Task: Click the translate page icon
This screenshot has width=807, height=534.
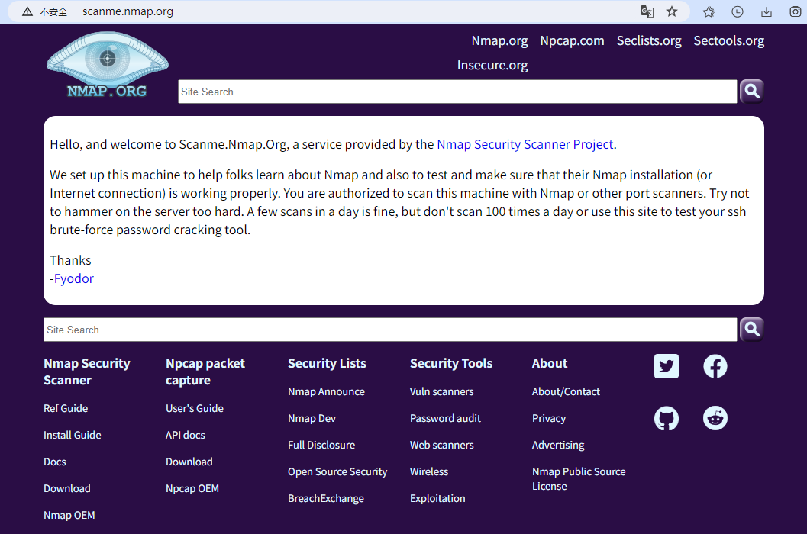Action: click(x=647, y=11)
